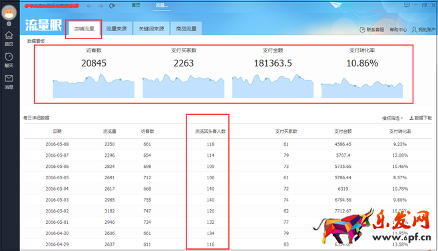
Task: Click the 我的账户 person icon
Action: click(x=414, y=29)
